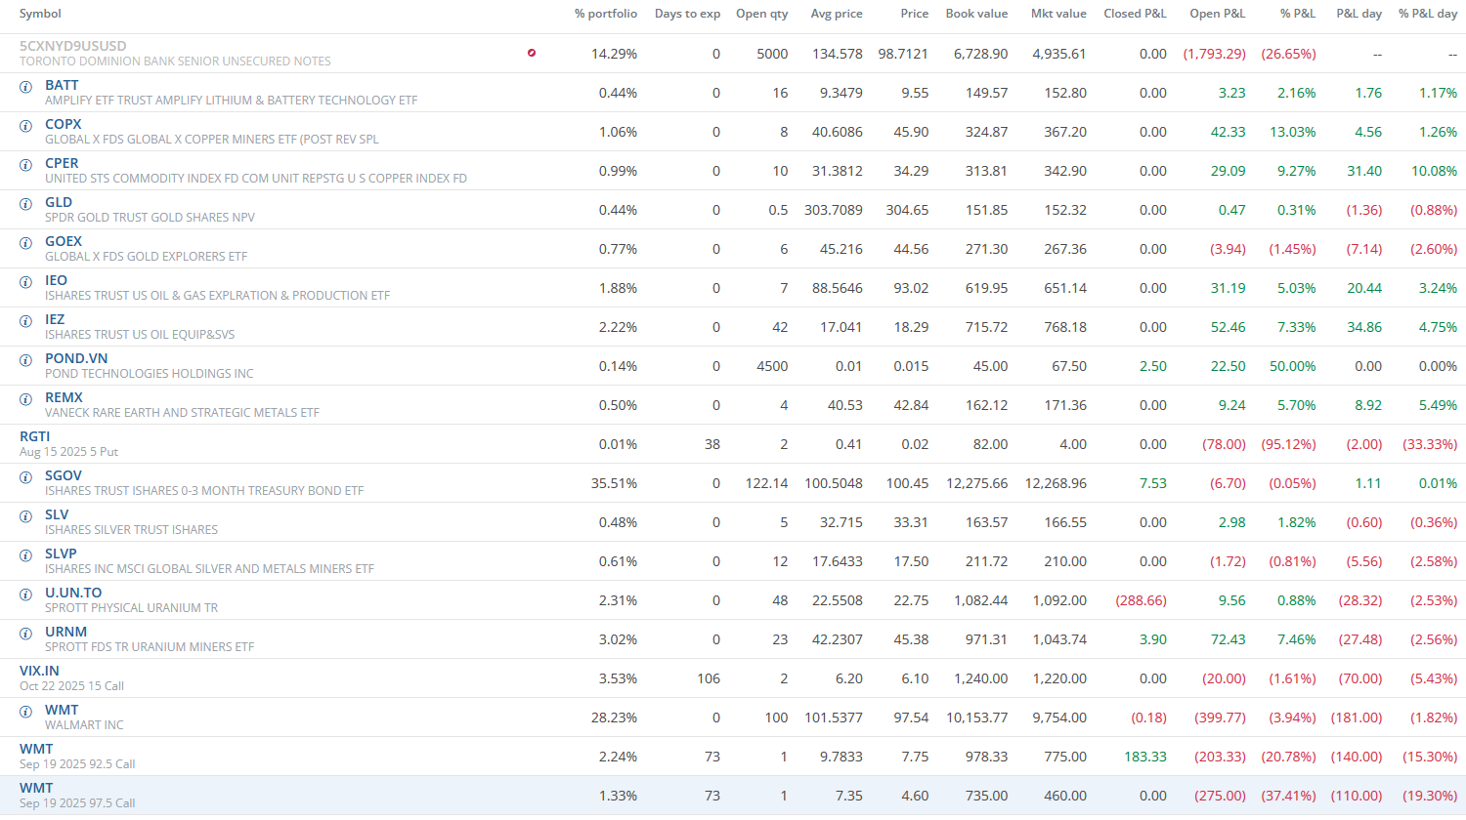Click the IEO ticker link

click(56, 280)
